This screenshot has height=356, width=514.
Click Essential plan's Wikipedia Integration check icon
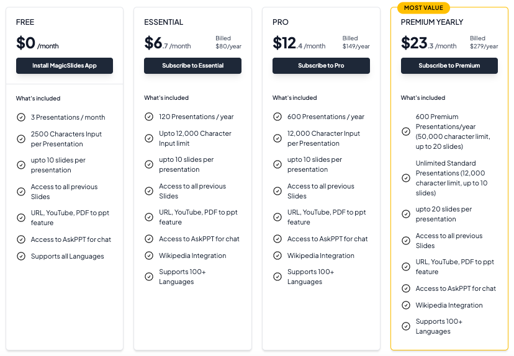pos(149,256)
